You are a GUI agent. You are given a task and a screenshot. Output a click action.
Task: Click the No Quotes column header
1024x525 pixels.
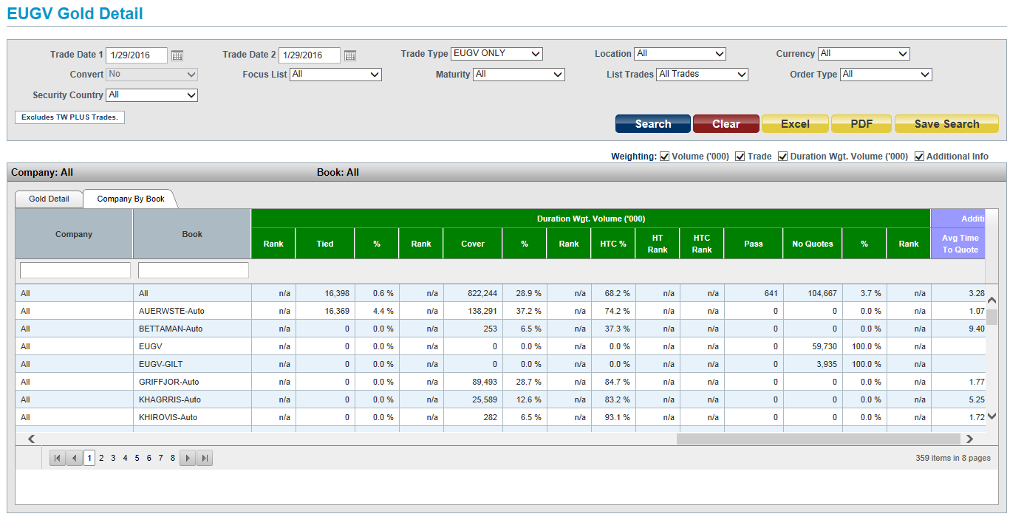point(813,244)
